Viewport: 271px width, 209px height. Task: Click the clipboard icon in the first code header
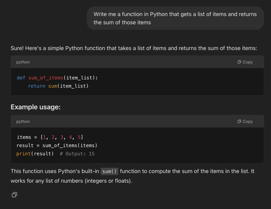pyautogui.click(x=239, y=62)
